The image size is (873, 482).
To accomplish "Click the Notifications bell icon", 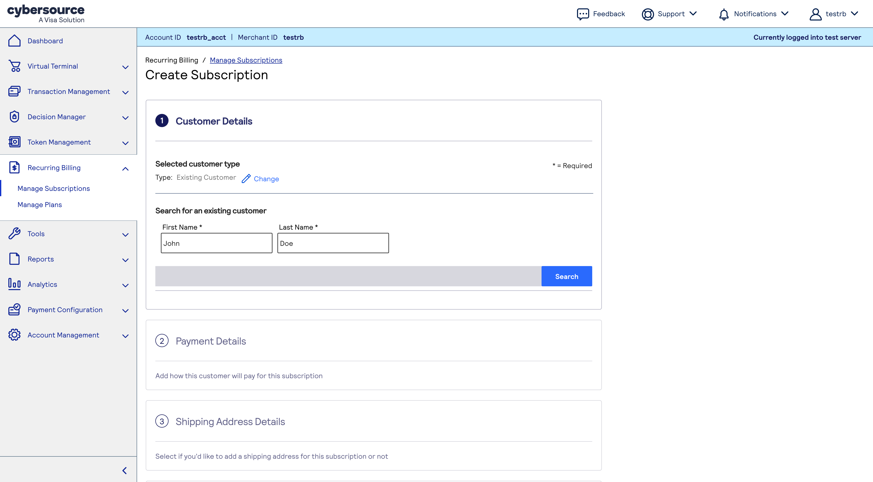I will point(724,14).
